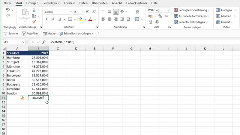Customize quick access toolbar arrow
This screenshot has width=240, height=135.
(98, 33)
